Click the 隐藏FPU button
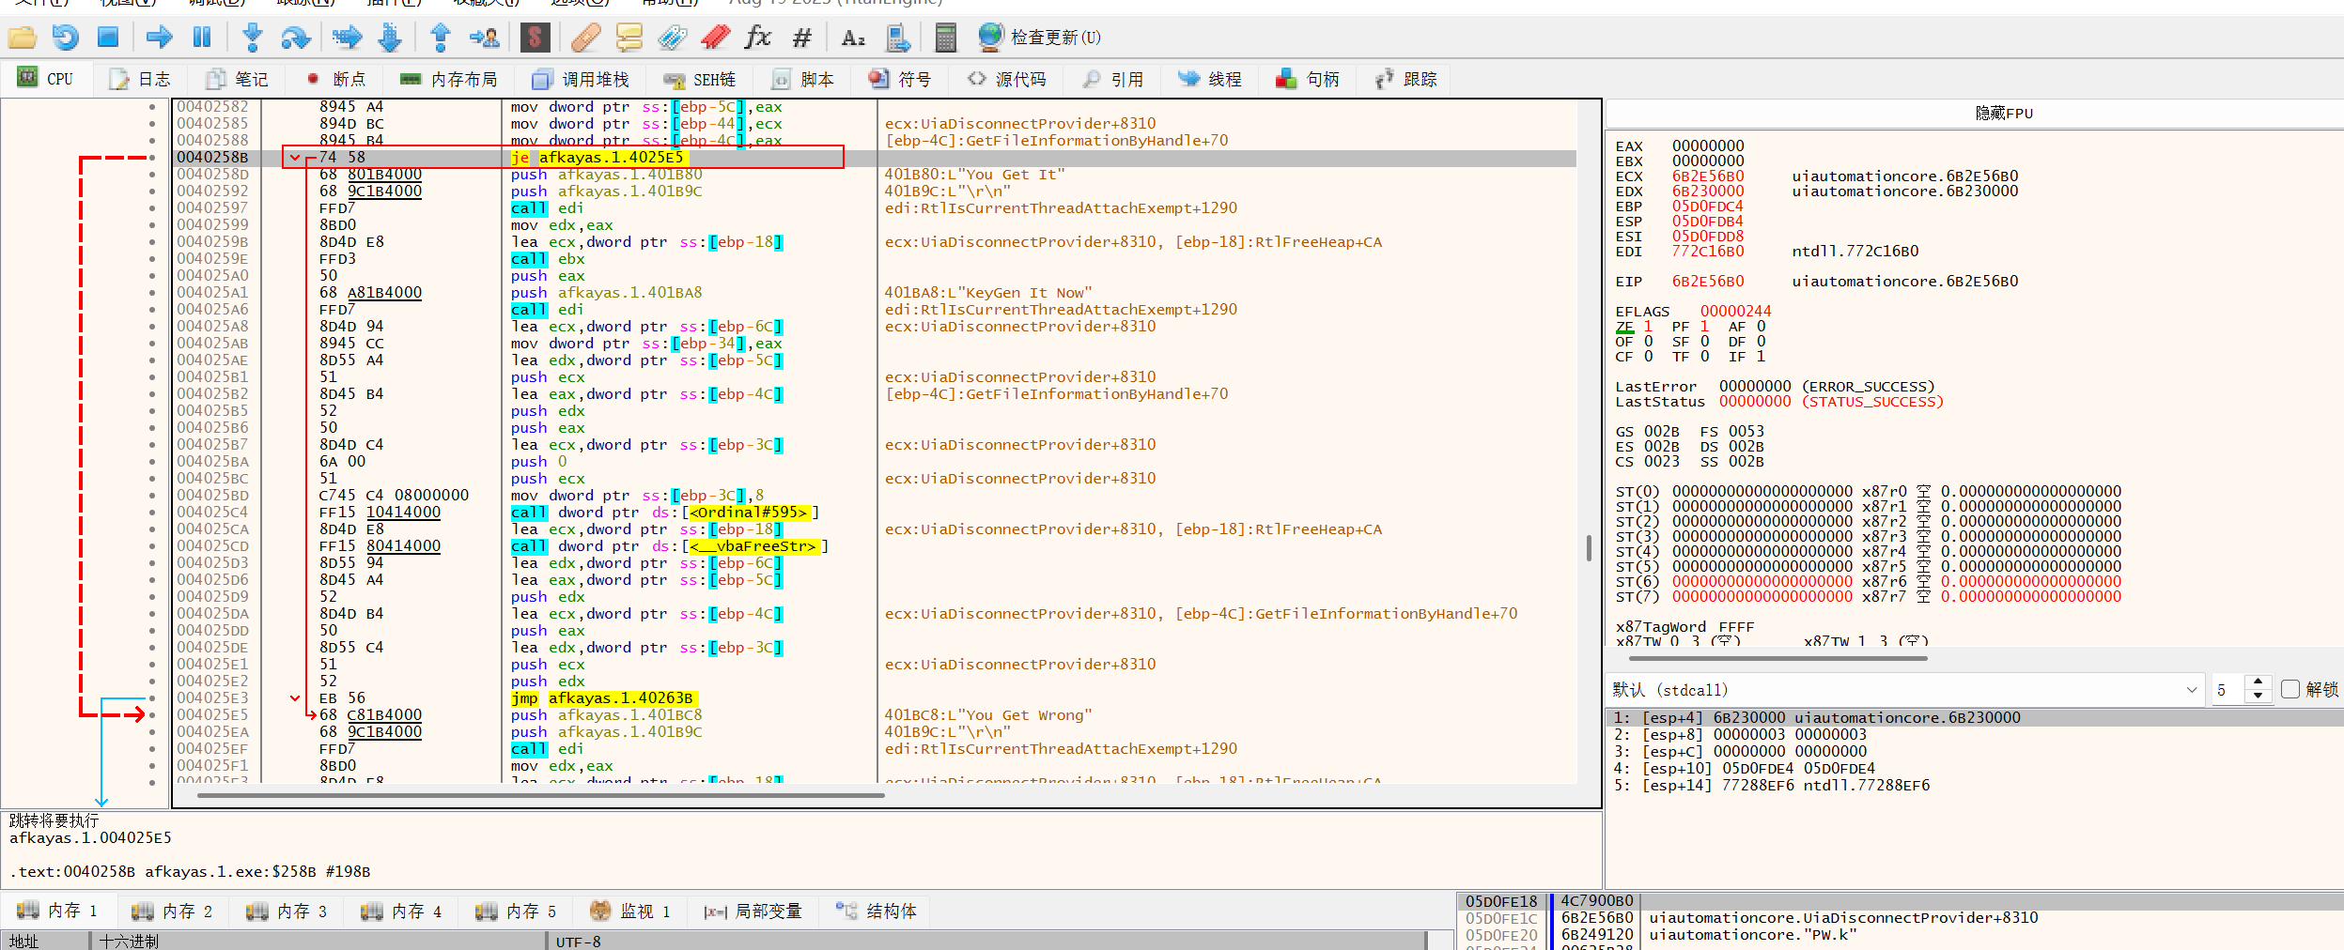2344x950 pixels. tap(2003, 114)
